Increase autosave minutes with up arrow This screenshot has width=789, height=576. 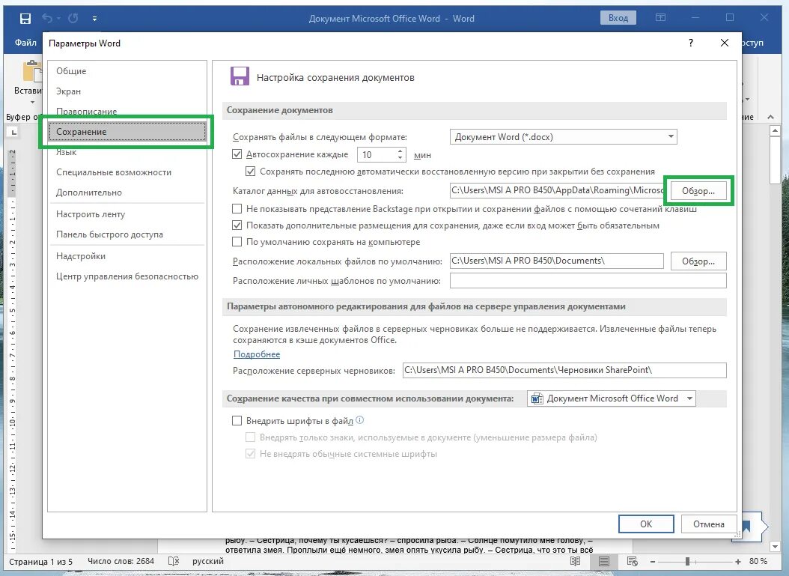click(400, 151)
